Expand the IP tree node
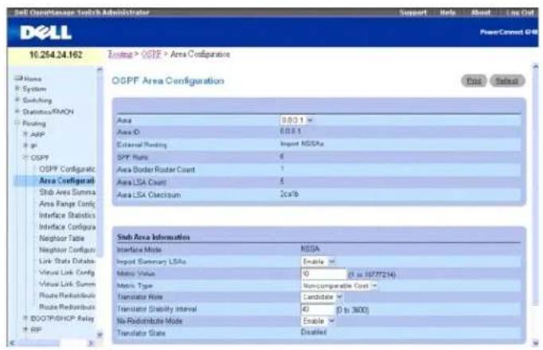Viewport: 543px width, 350px height. point(25,146)
